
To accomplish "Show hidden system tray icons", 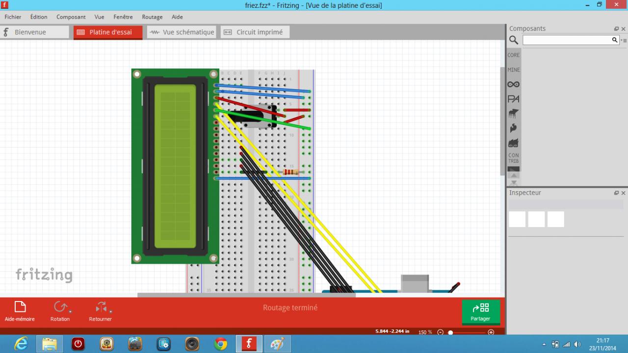I will pyautogui.click(x=544, y=344).
